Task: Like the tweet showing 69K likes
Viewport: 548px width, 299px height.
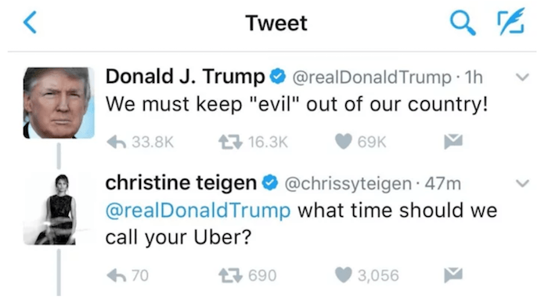Action: point(343,142)
